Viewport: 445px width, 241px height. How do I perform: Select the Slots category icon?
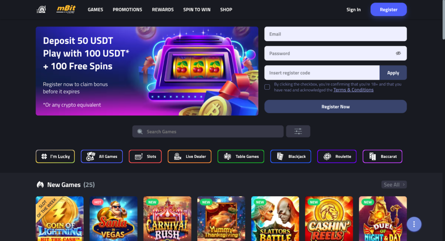coord(139,156)
